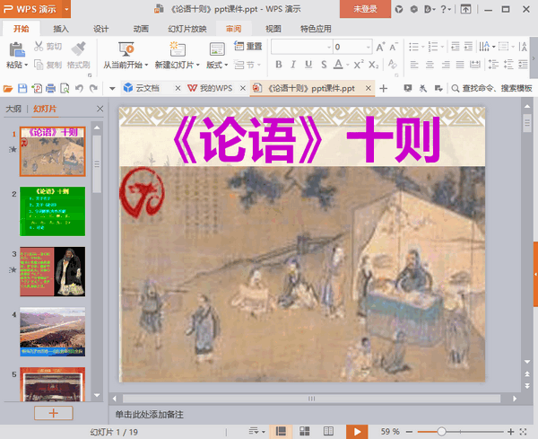Select slide 2 green thumbnail
This screenshot has height=439, width=538.
pos(53,211)
